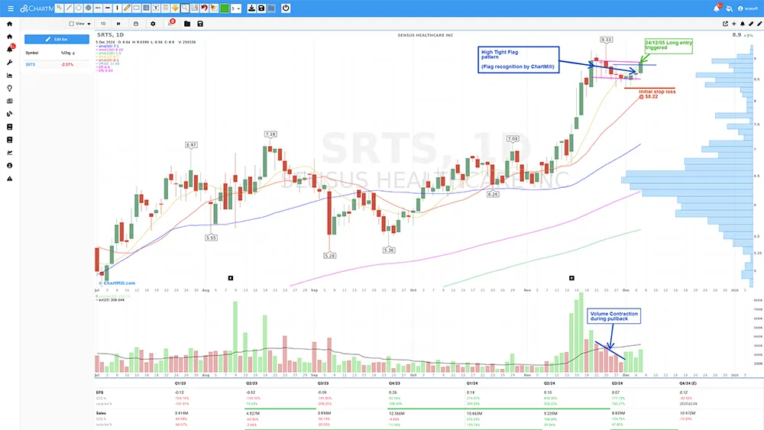Select the empty circle drawing tool
This screenshot has width=764, height=430.
coord(79,8)
